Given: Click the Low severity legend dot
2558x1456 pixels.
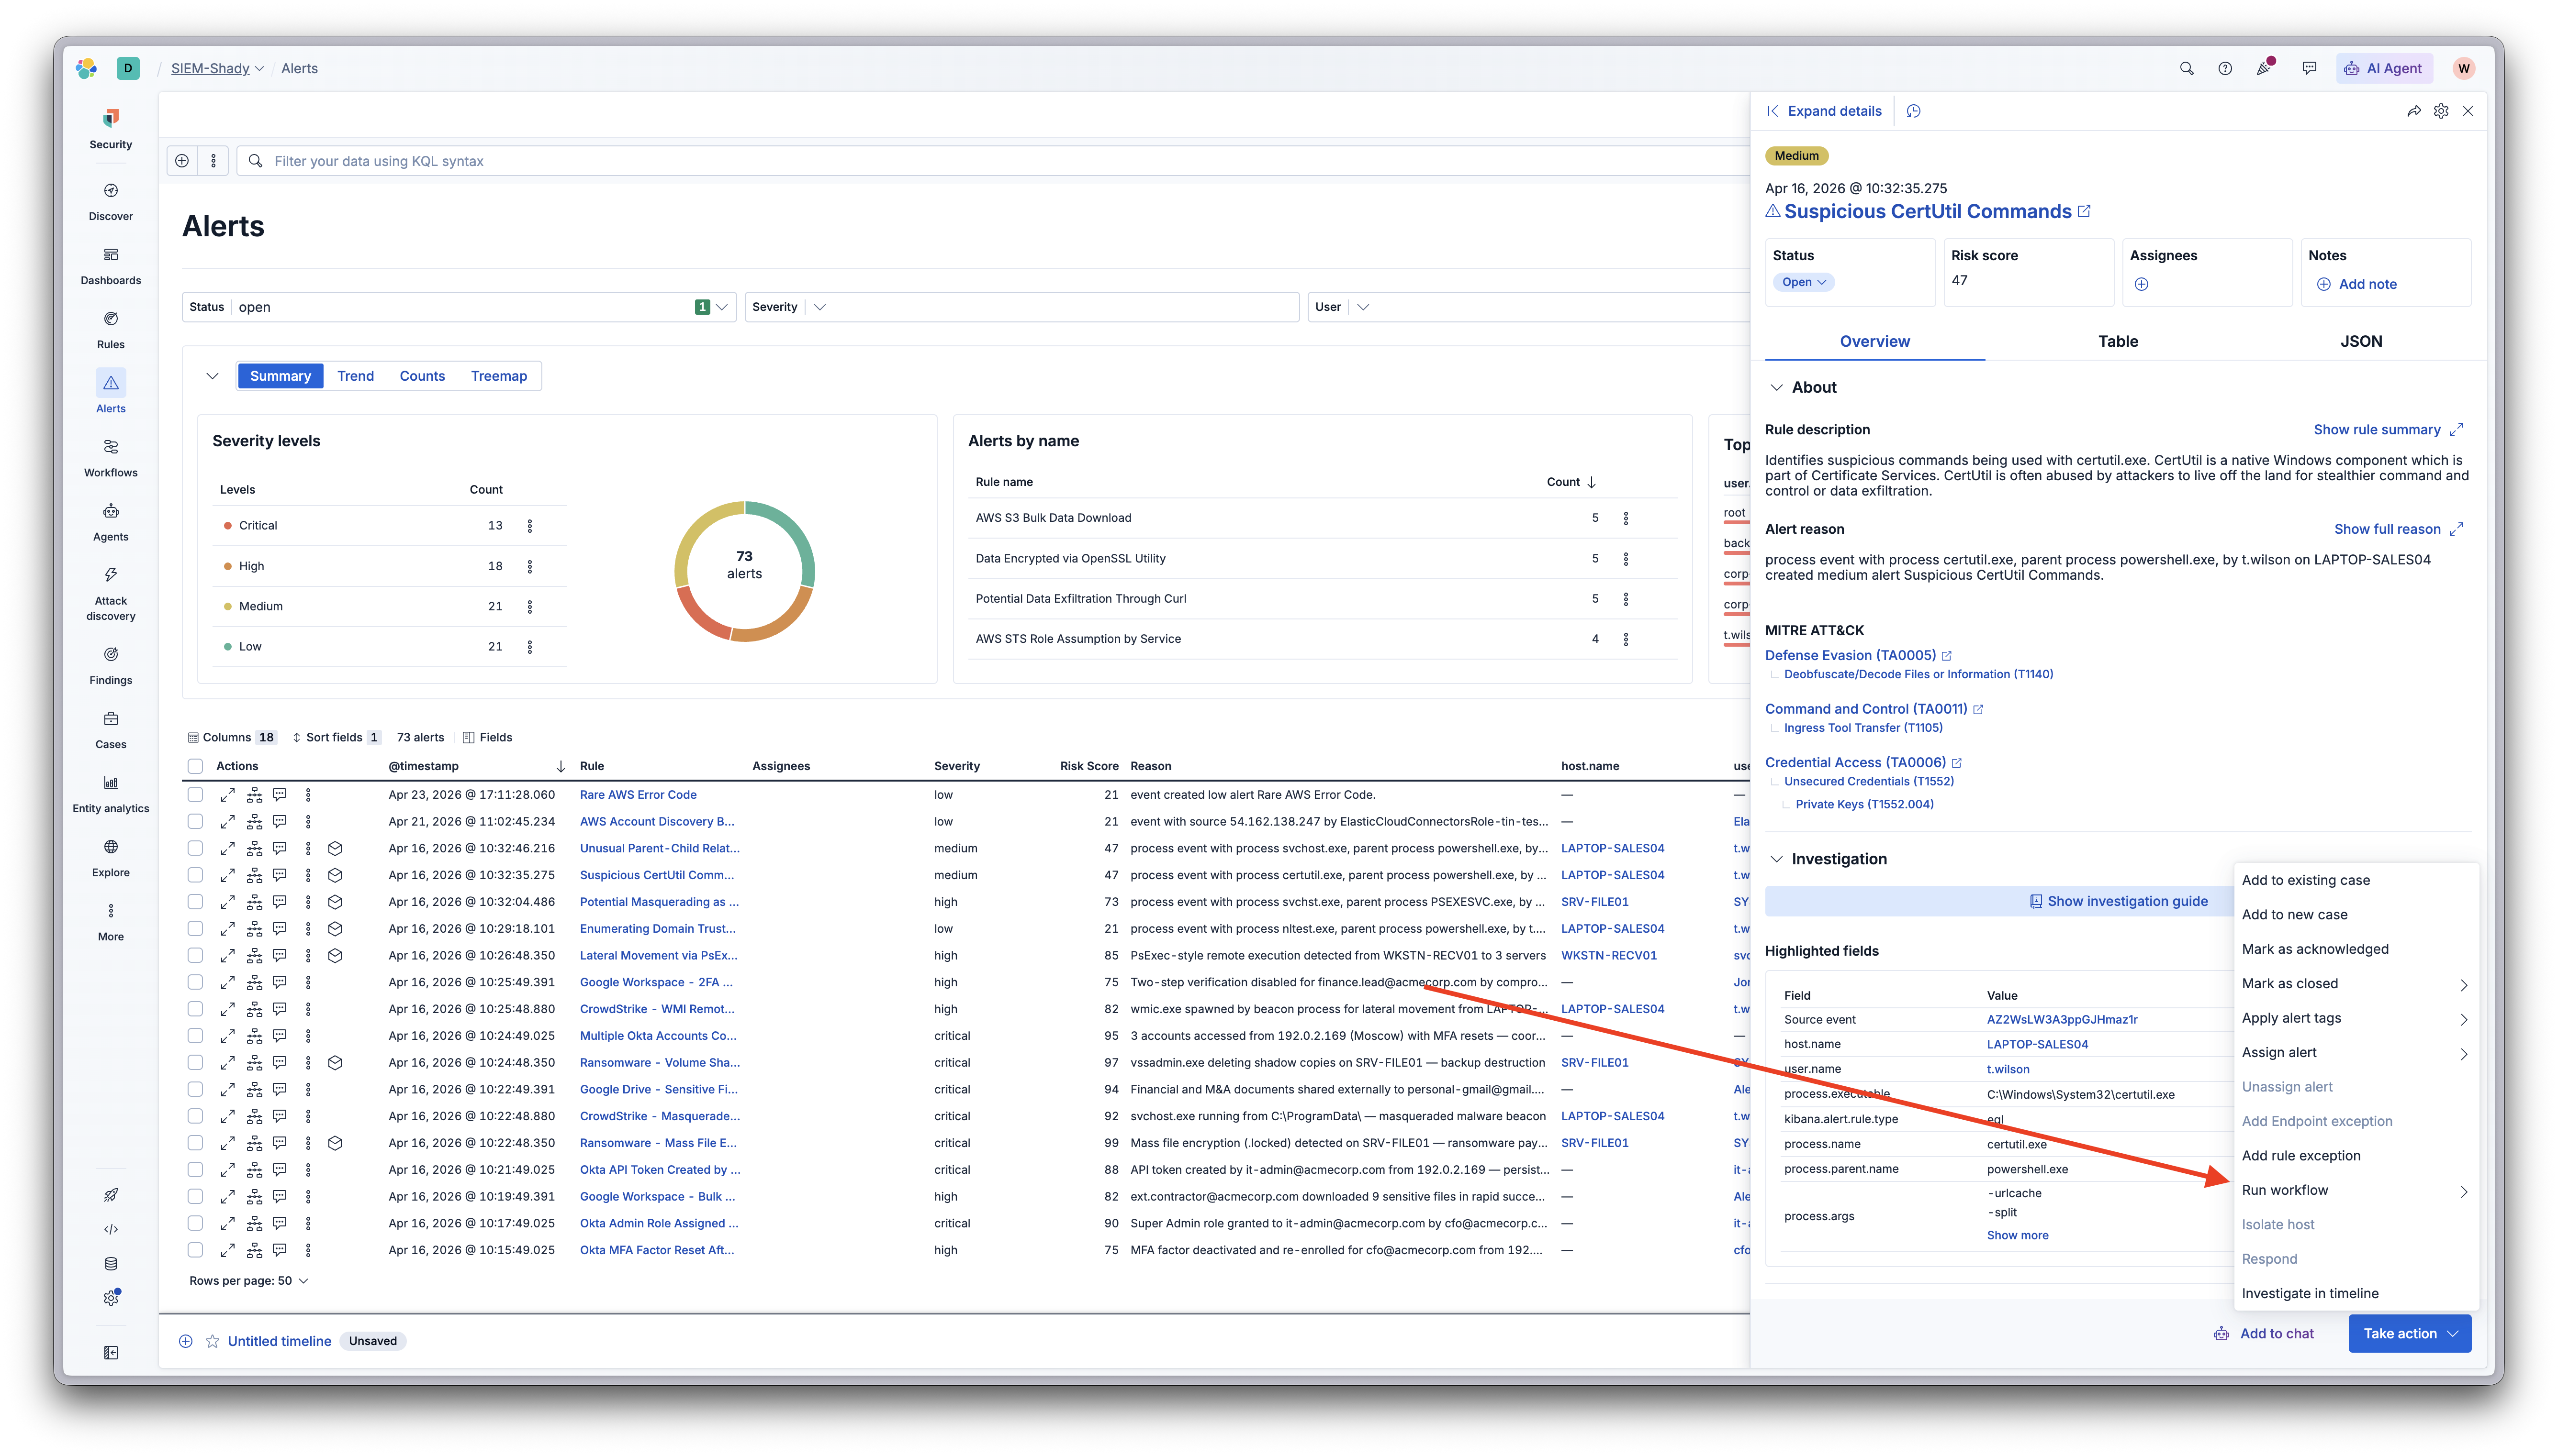Looking at the screenshot, I should [228, 646].
